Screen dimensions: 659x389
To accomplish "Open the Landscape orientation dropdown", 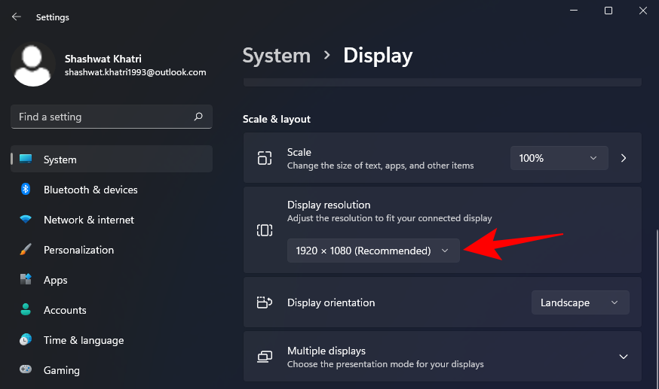I will coord(580,302).
